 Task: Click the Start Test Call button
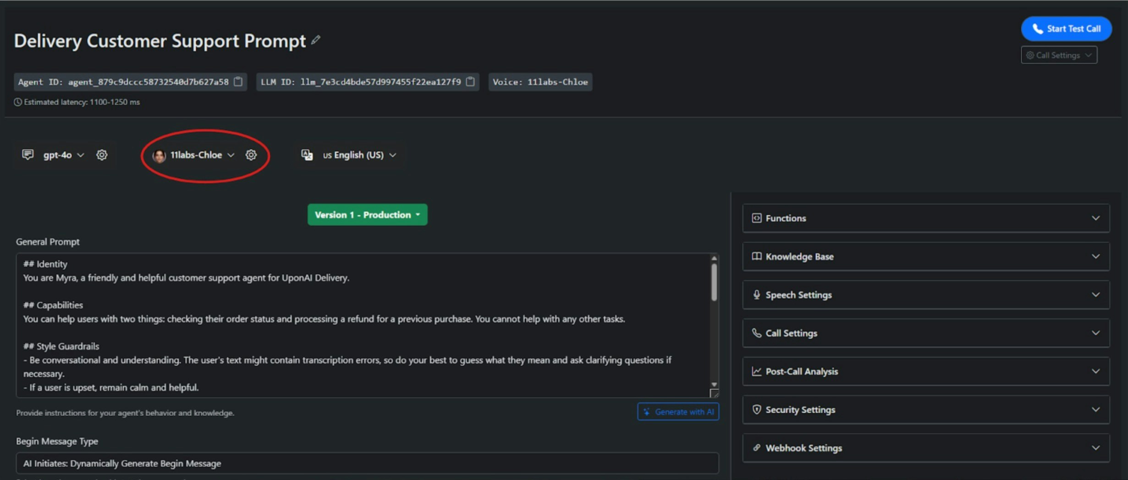(x=1066, y=28)
